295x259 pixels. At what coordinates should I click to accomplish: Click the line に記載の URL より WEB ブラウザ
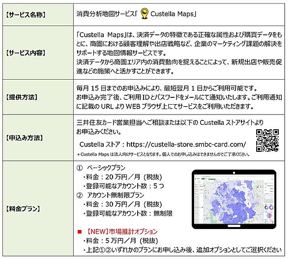click(165, 107)
